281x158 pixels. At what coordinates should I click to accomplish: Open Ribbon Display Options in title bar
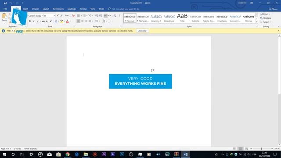(252, 3)
